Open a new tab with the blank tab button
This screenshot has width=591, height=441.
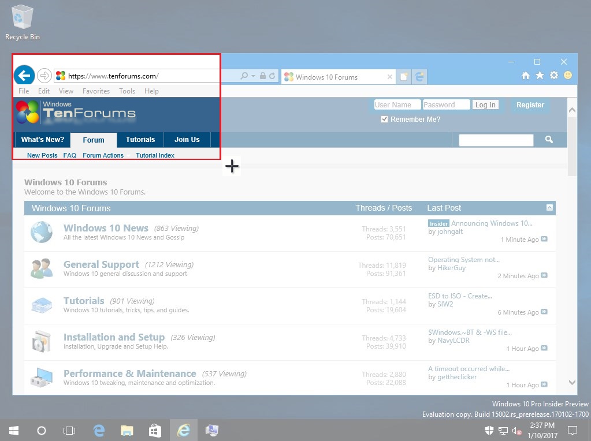[404, 77]
